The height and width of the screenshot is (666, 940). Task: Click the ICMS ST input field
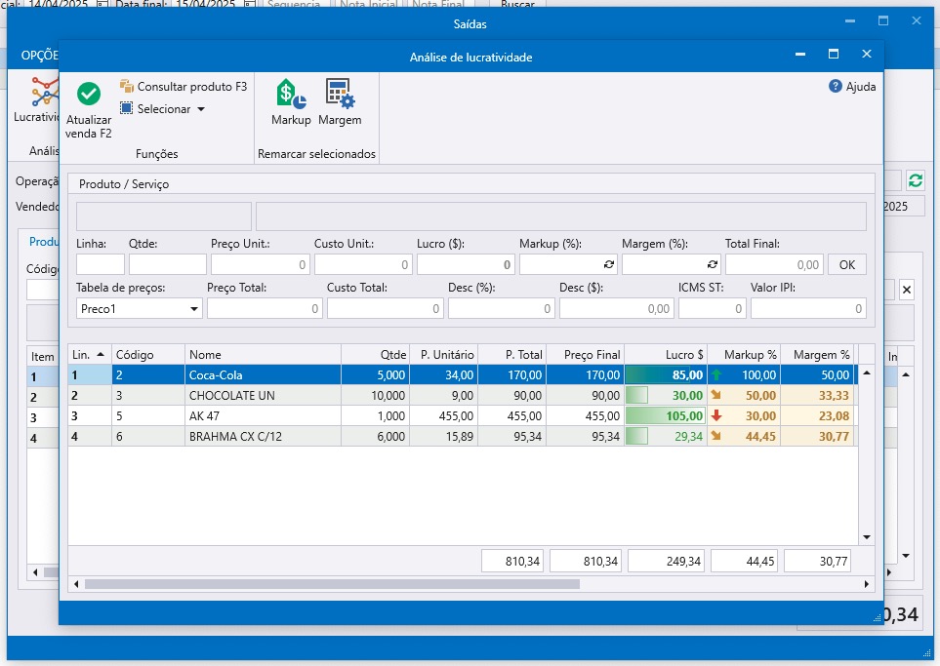tap(713, 308)
